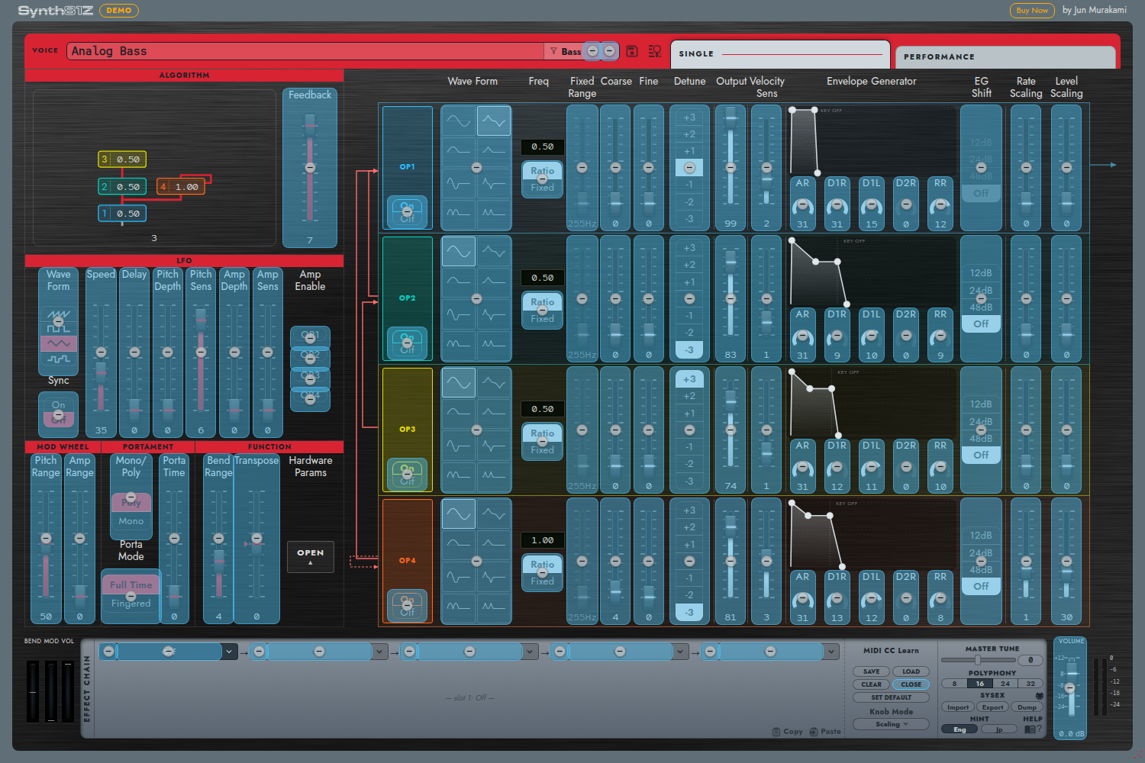Screen dimensions: 1145x763
Task: Click the Buy Now button
Action: tap(1032, 10)
